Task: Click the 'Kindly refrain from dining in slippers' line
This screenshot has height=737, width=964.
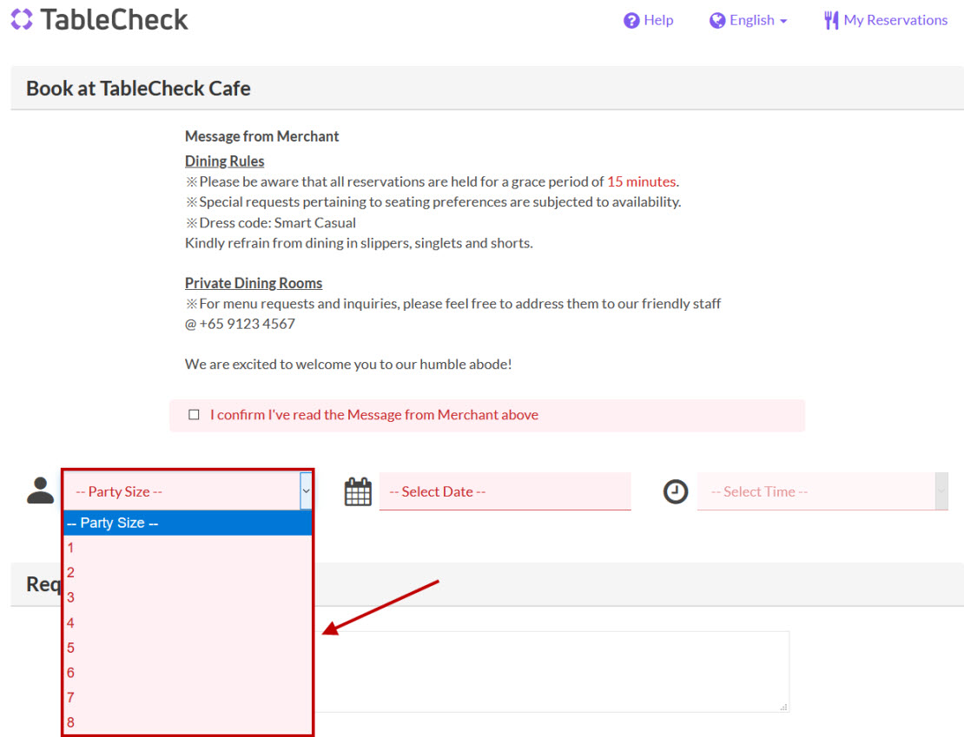Action: (359, 243)
